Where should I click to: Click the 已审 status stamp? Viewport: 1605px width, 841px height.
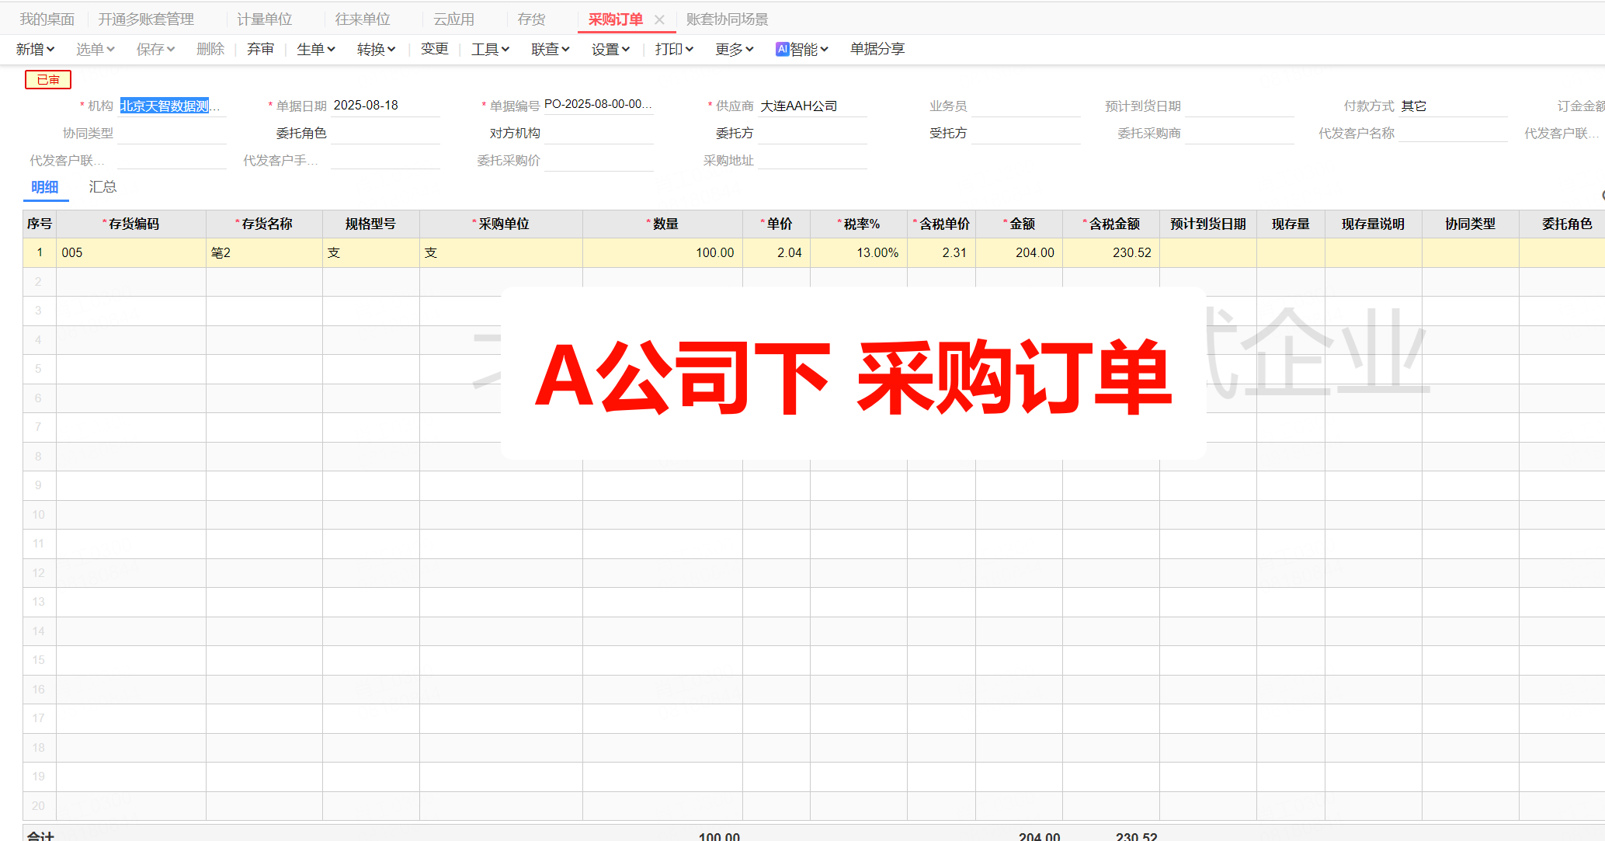point(48,79)
